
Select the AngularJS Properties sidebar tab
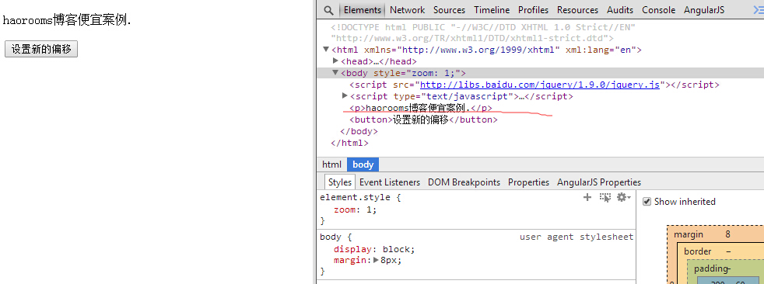click(599, 182)
